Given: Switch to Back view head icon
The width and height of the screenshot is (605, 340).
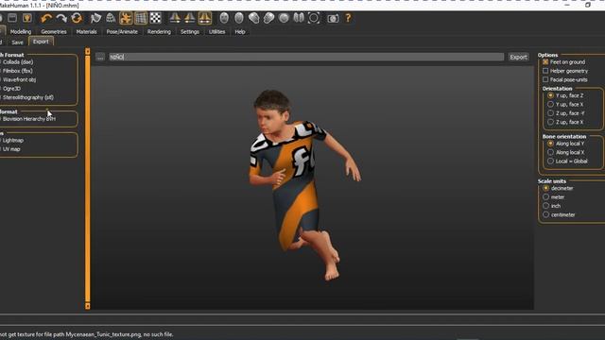Looking at the screenshot, I should (x=239, y=18).
